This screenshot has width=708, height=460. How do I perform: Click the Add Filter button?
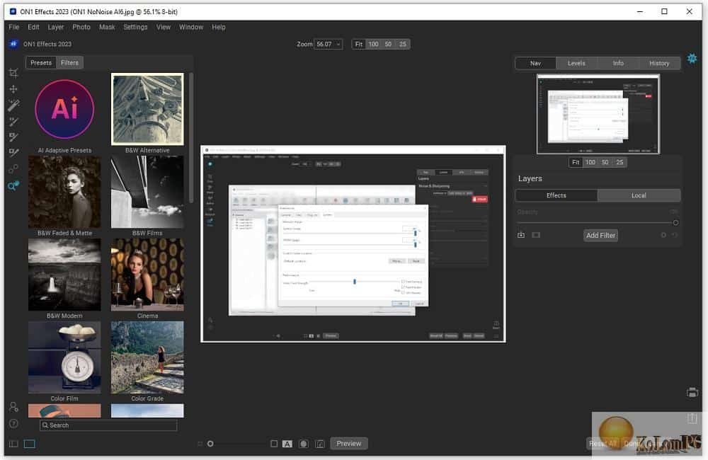600,235
